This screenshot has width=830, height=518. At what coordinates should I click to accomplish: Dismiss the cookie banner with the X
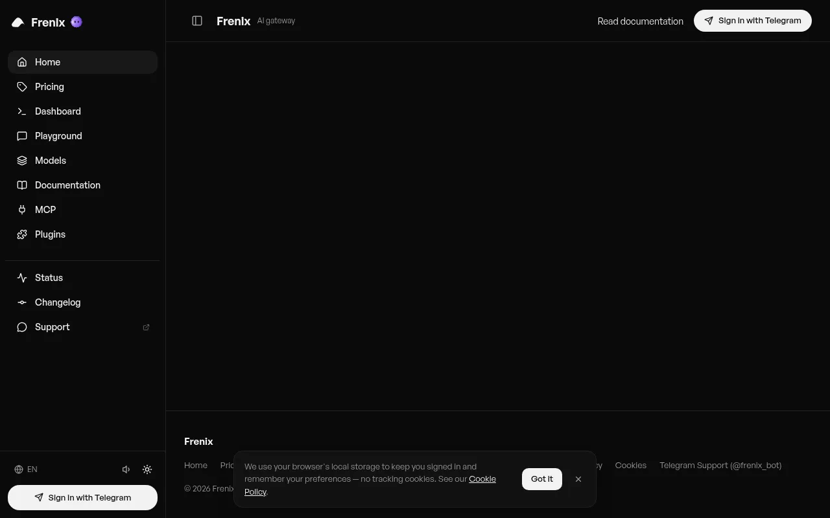pos(578,479)
